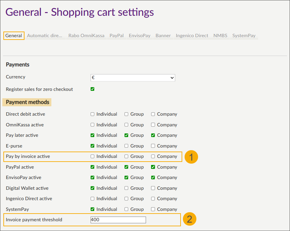Go to the NMBS tab
Viewport: 290px width, 231px height.
click(220, 36)
